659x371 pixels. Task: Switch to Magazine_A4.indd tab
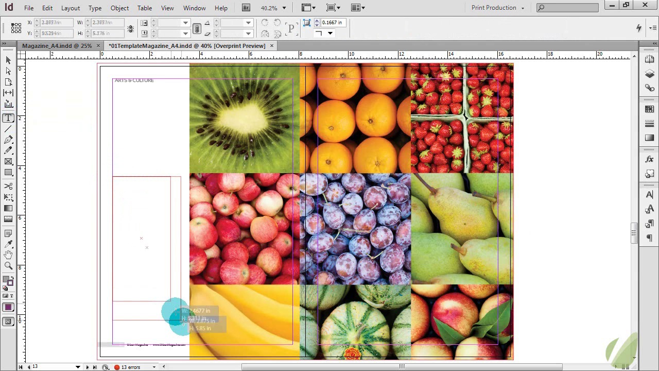click(57, 46)
